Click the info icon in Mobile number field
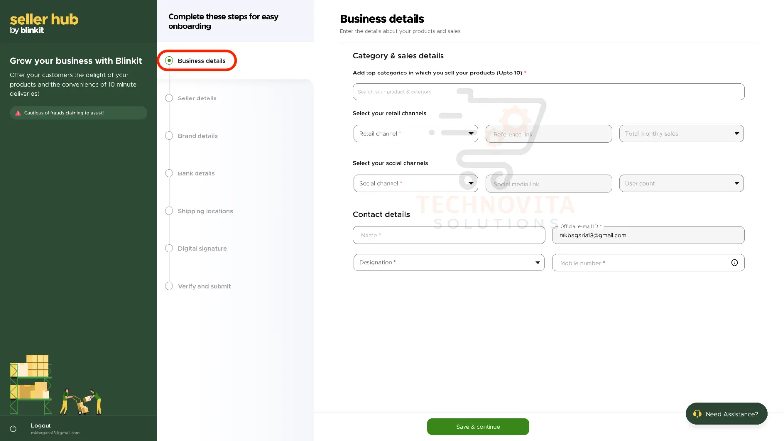The image size is (784, 441). (x=734, y=263)
